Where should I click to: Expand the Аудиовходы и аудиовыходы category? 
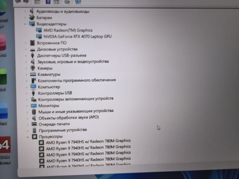25,11
